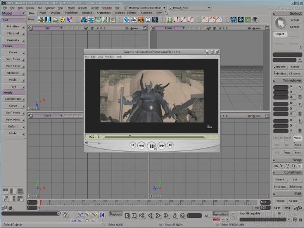This screenshot has width=304, height=228.
Task: Play the XSI timeline forward
Action: (158, 216)
